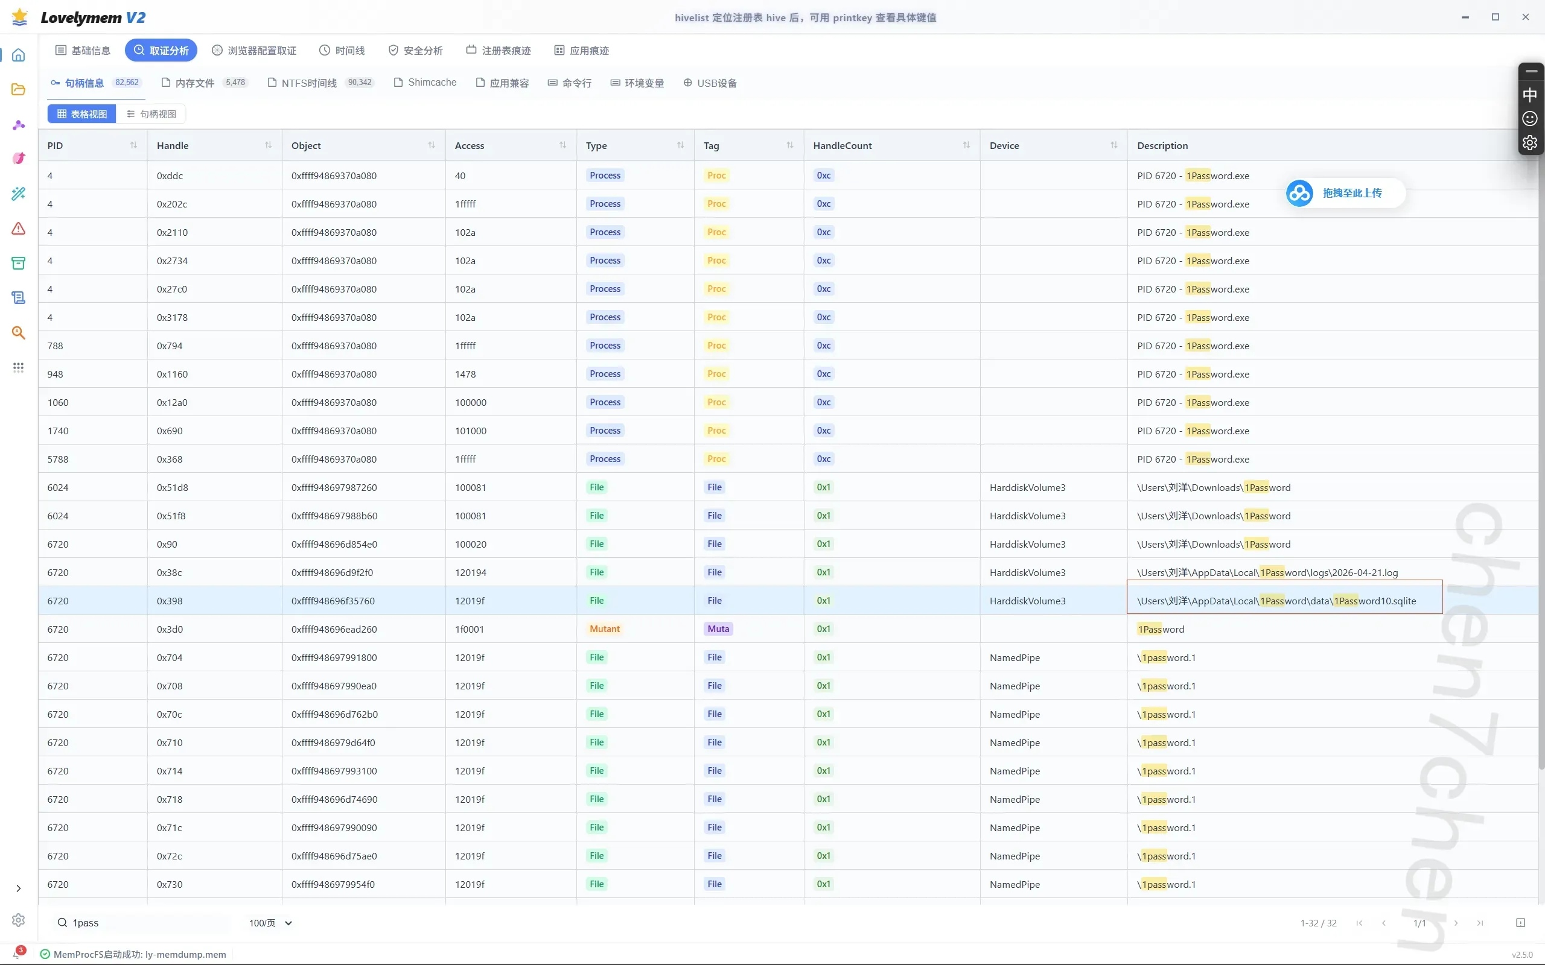This screenshot has width=1545, height=965.
Task: Select the magic wand sidebar icon
Action: click(19, 194)
